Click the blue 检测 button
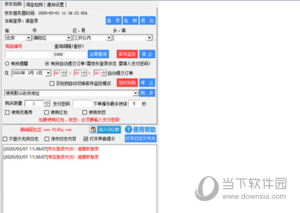This screenshot has height=213, width=300. click(x=131, y=20)
